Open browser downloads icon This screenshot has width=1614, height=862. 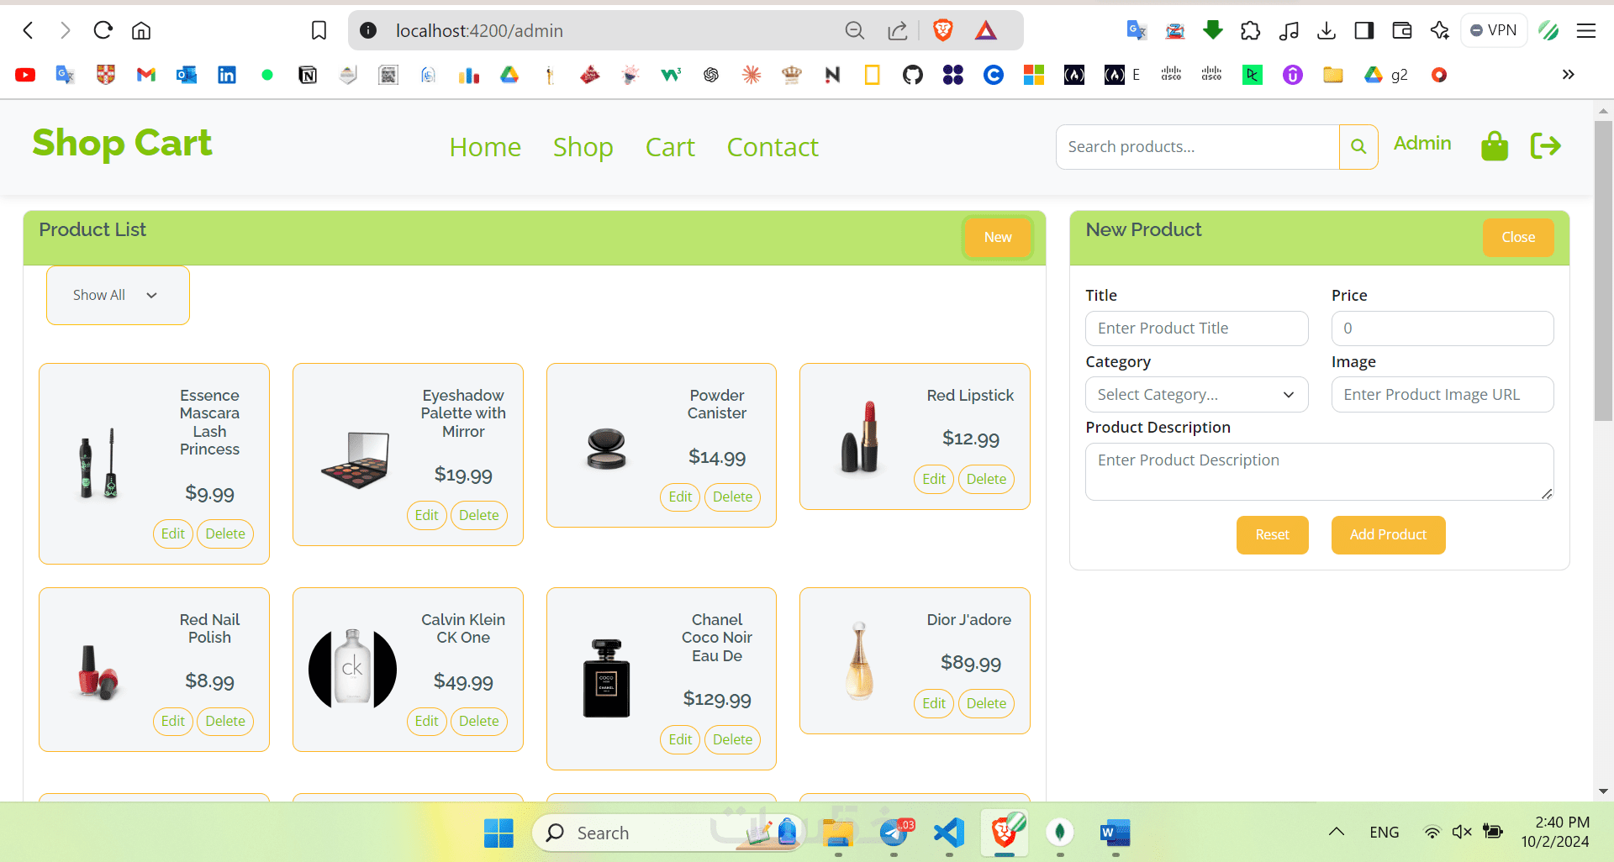pyautogui.click(x=1327, y=31)
